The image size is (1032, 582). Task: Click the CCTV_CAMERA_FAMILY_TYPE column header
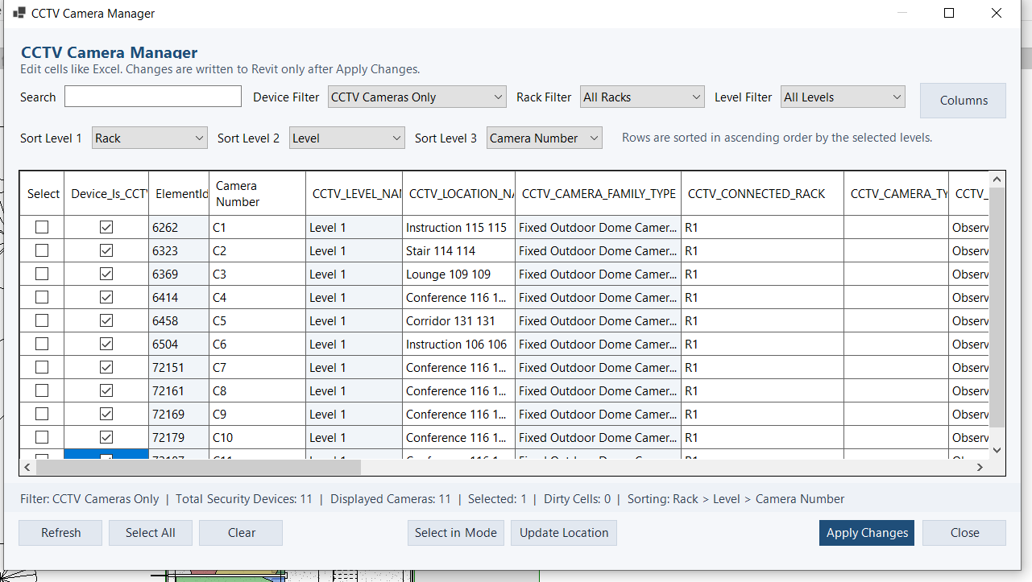click(598, 193)
